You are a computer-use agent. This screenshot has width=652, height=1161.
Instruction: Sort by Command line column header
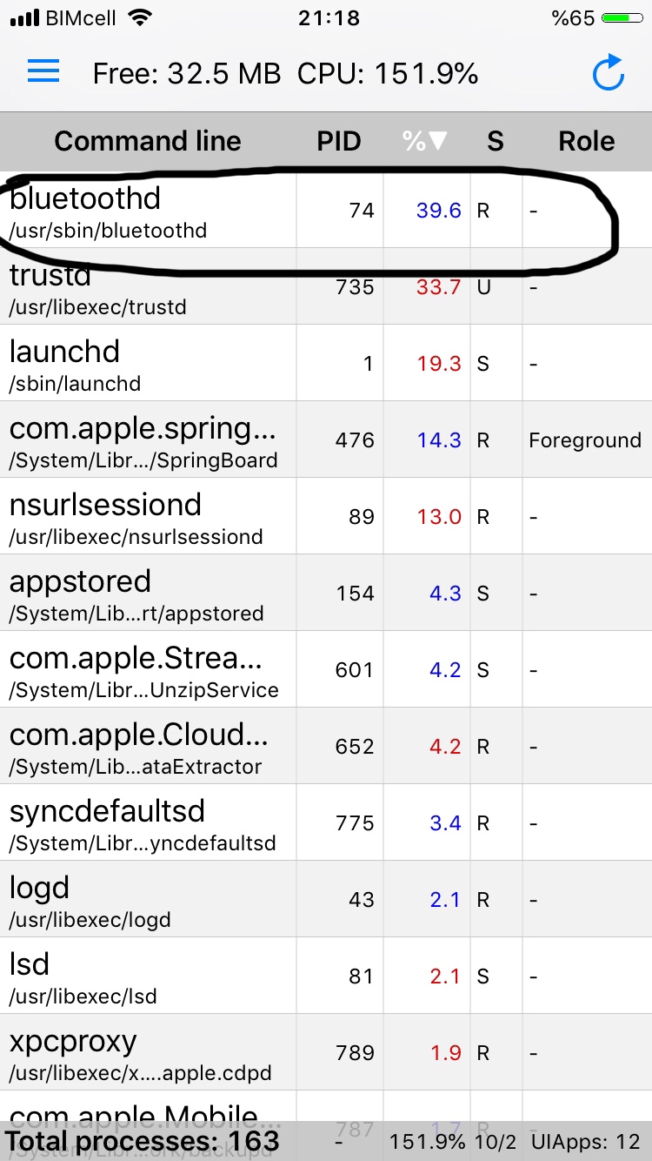pyautogui.click(x=148, y=141)
